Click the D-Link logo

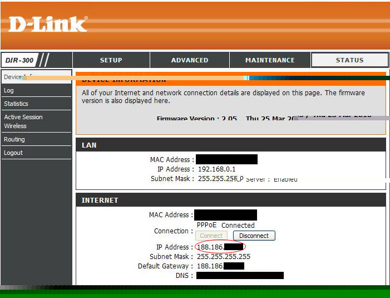47,25
